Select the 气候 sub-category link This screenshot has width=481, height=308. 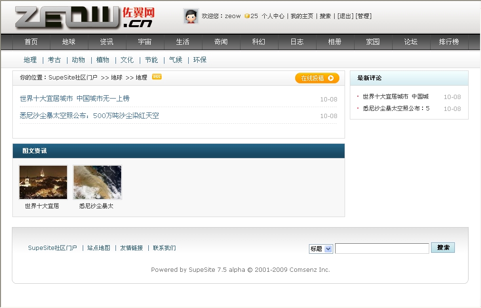tap(175, 60)
